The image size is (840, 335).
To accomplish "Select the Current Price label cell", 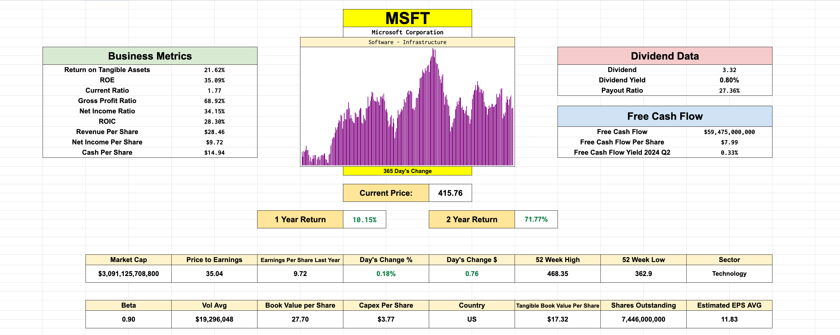I will coord(386,193).
